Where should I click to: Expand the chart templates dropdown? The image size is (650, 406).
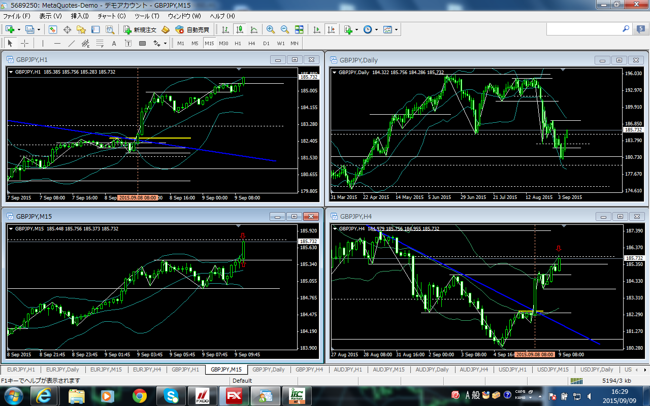click(396, 30)
